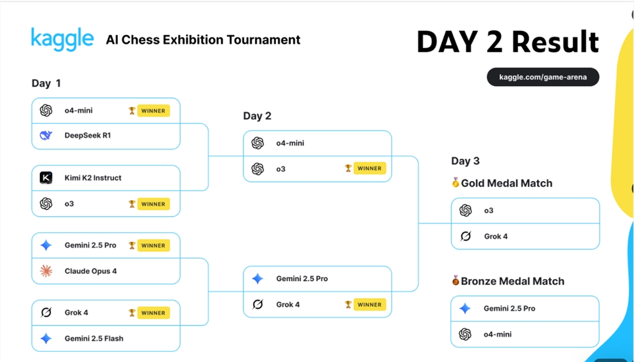This screenshot has height=362, width=634.
Task: Select the Day 1 heading
Action: click(46, 84)
